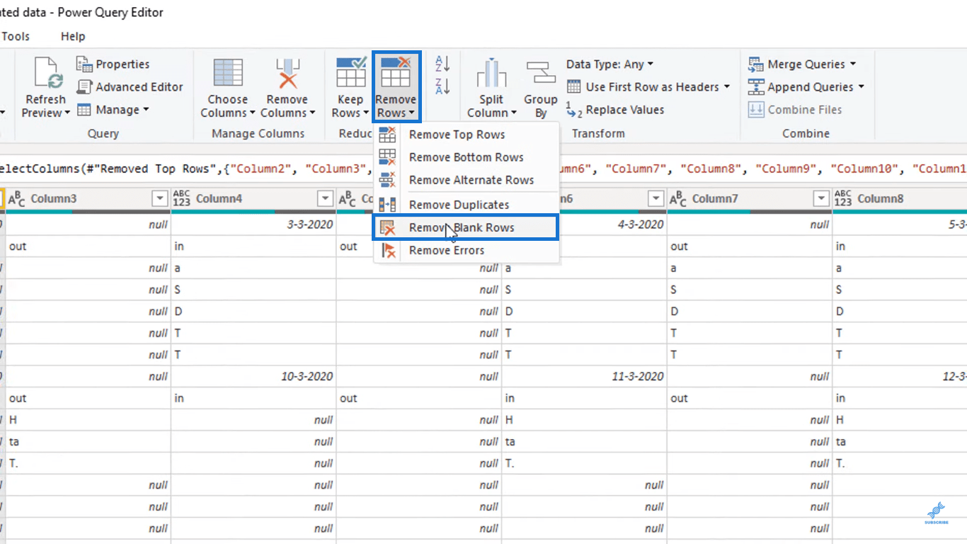This screenshot has width=967, height=544.
Task: Click the Column7 ABC data type icon
Action: (x=678, y=199)
